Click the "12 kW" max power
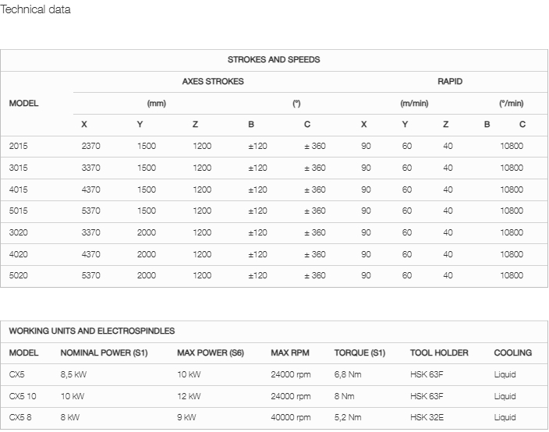Screen dimensions: 549x432 tap(189, 396)
